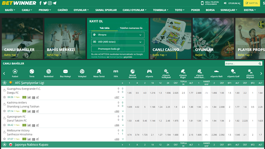Open the Instagram social icon
Viewport: 265px width, 149px height.
[x=50, y=3]
